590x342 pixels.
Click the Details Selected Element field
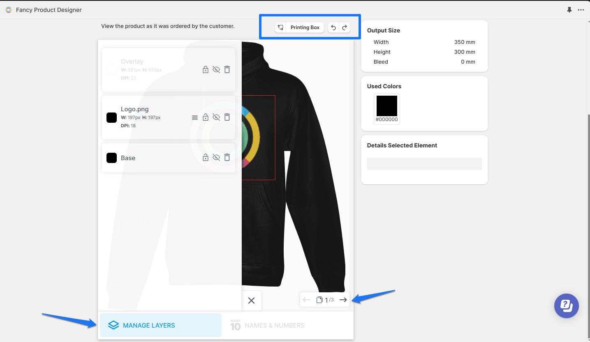tap(424, 164)
